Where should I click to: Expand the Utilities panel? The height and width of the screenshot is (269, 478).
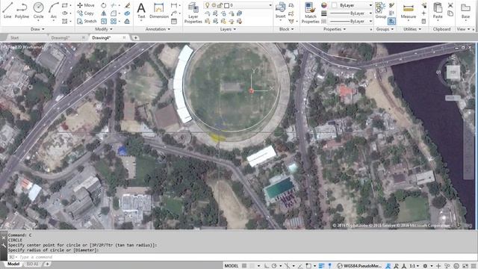click(412, 29)
